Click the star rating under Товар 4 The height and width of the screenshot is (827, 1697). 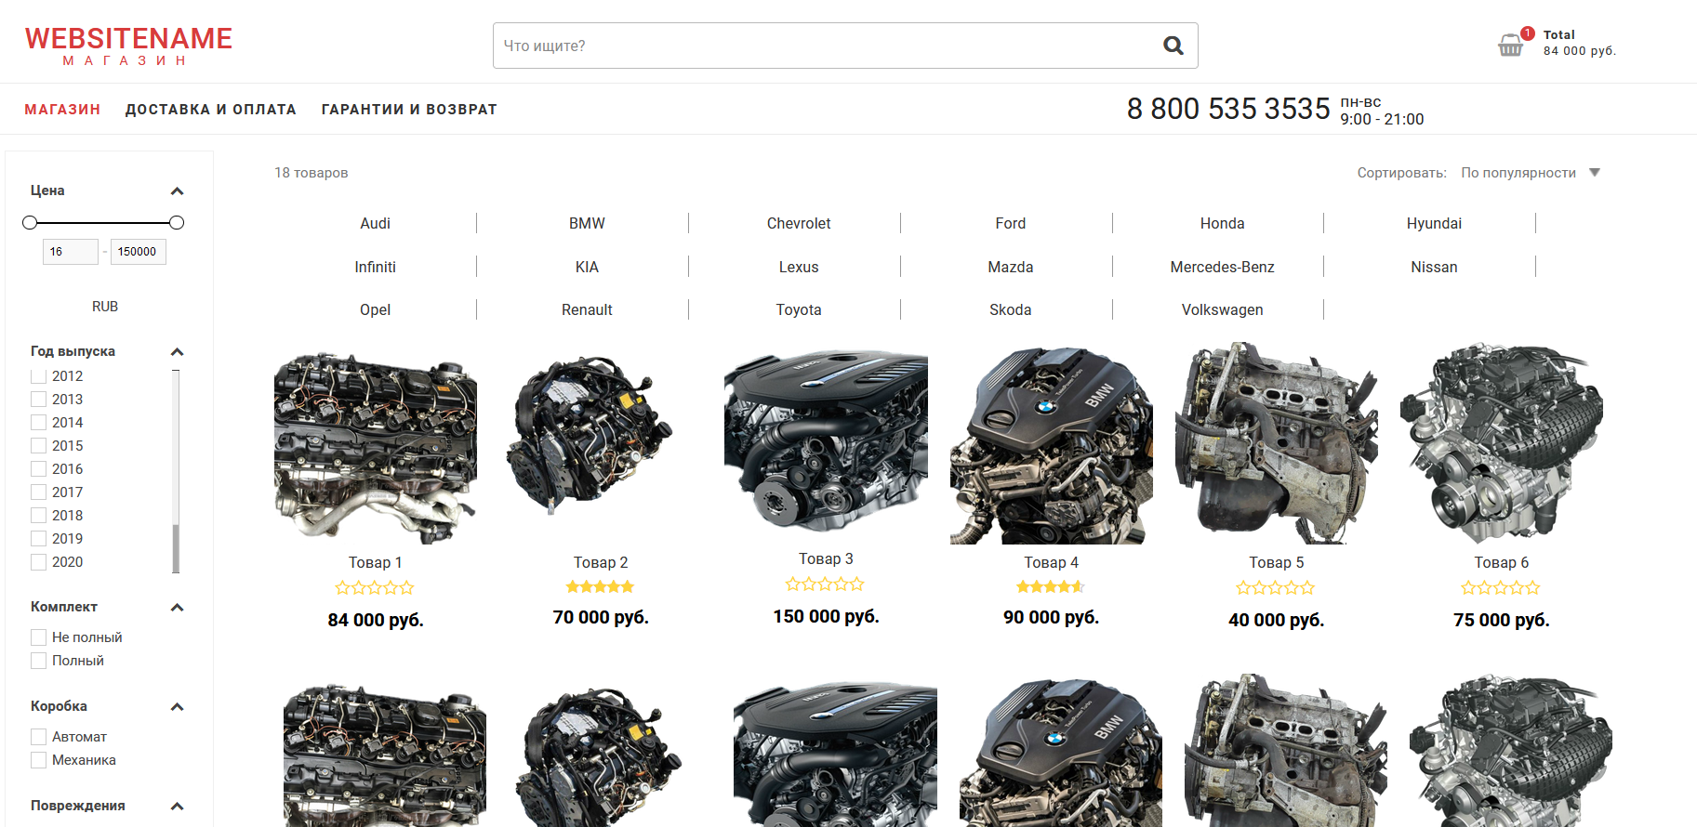pyautogui.click(x=1051, y=586)
